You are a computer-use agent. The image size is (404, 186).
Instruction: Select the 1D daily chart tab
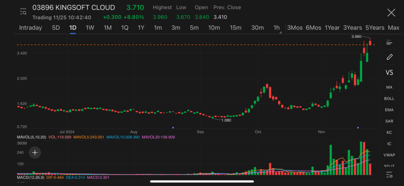click(x=73, y=28)
